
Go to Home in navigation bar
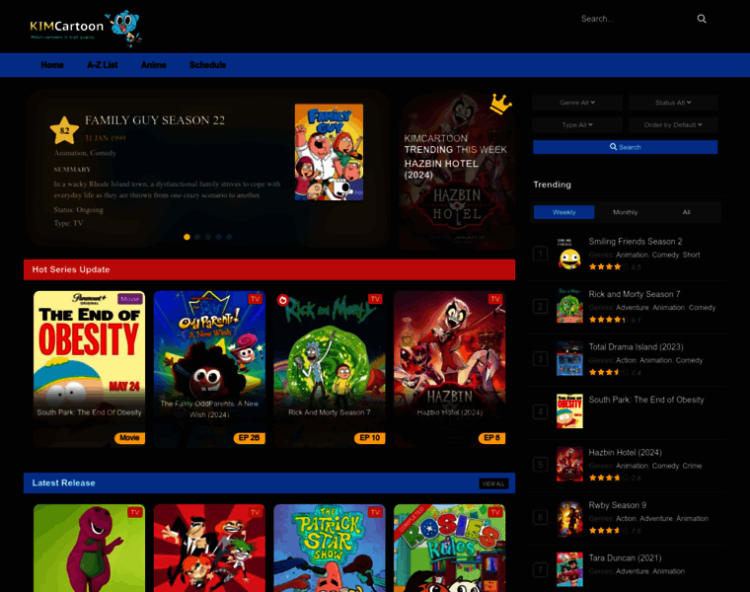pos(52,65)
